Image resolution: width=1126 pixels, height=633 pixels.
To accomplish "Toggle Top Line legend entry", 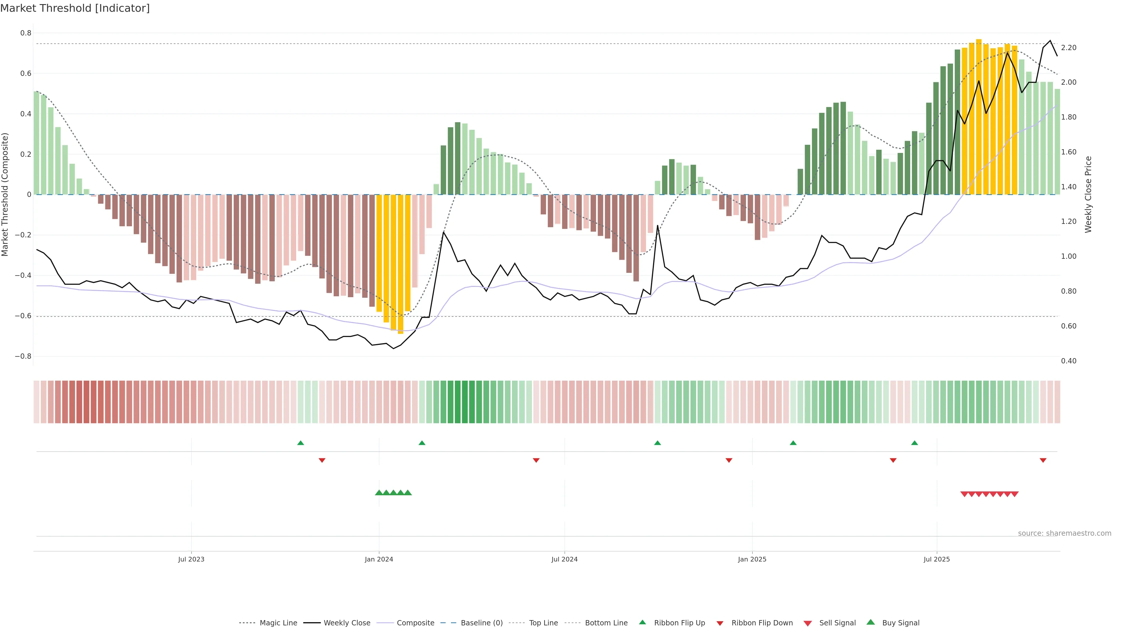I will point(543,623).
